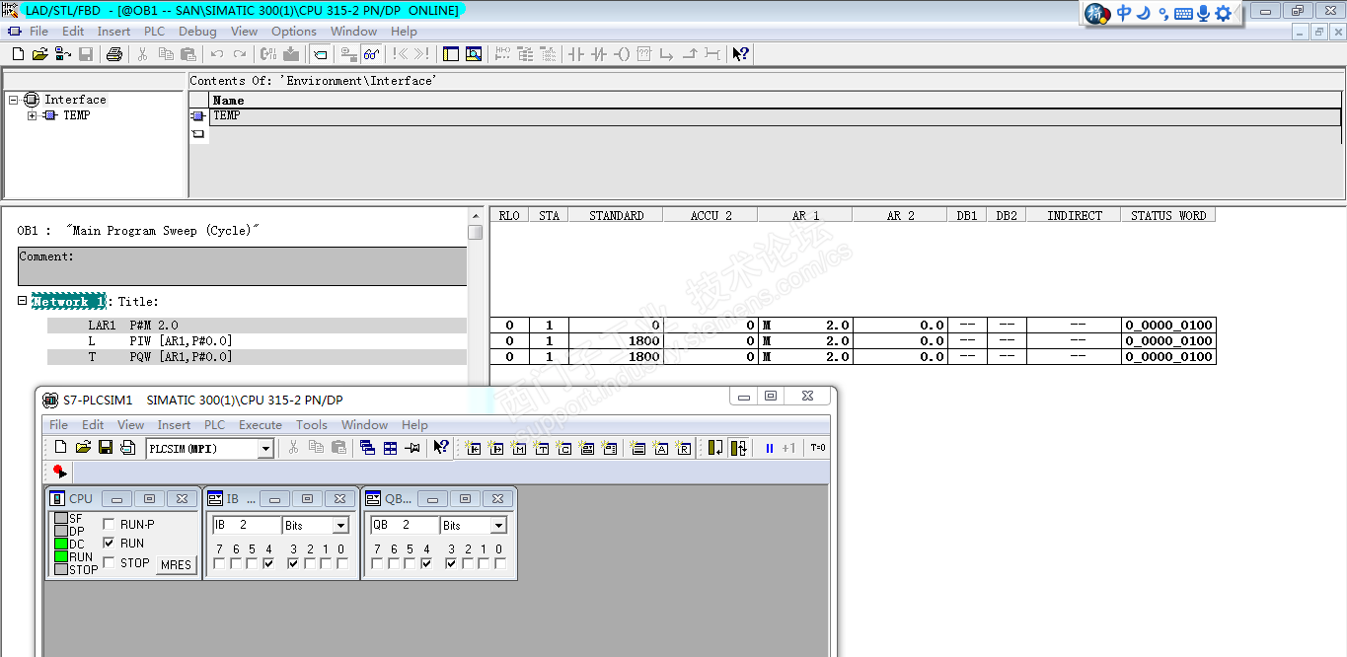Select TEMP row in the Contents list
This screenshot has width=1347, height=657.
(x=776, y=115)
